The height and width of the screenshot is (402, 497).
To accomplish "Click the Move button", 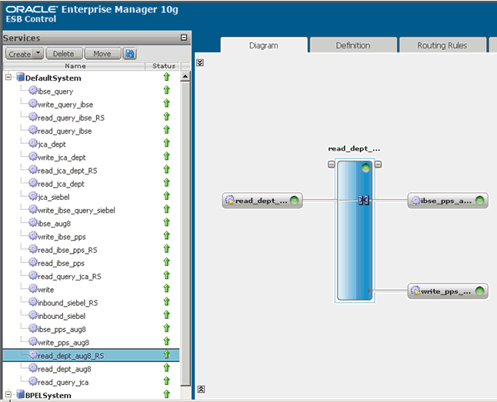I will pos(102,54).
